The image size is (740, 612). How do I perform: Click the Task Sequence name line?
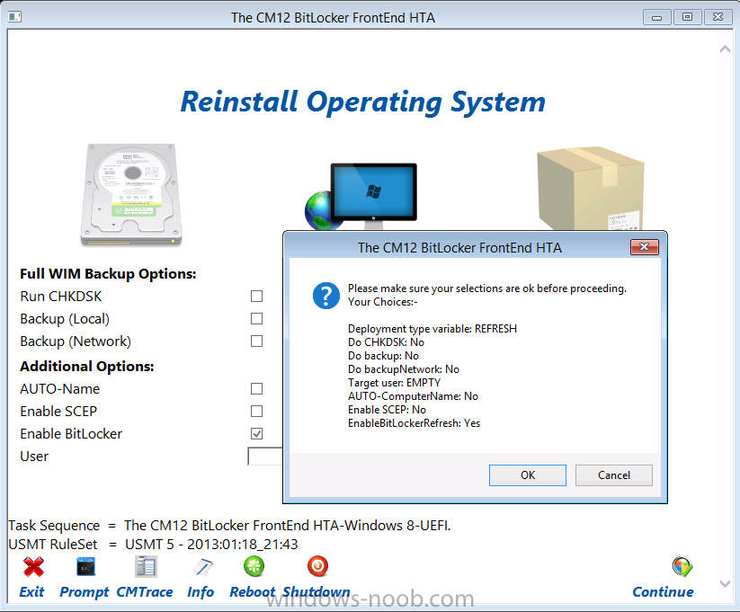[229, 525]
